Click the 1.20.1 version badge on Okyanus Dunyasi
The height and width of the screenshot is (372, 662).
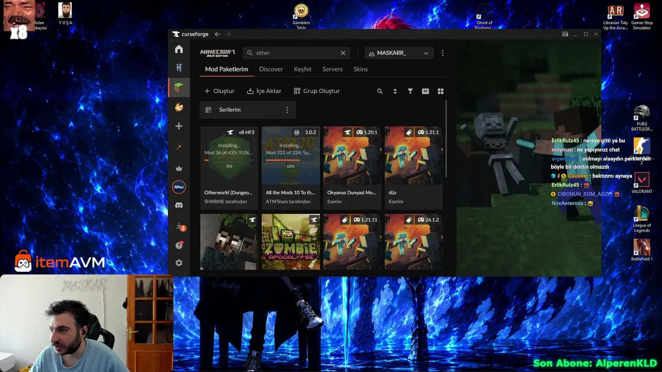pos(367,132)
